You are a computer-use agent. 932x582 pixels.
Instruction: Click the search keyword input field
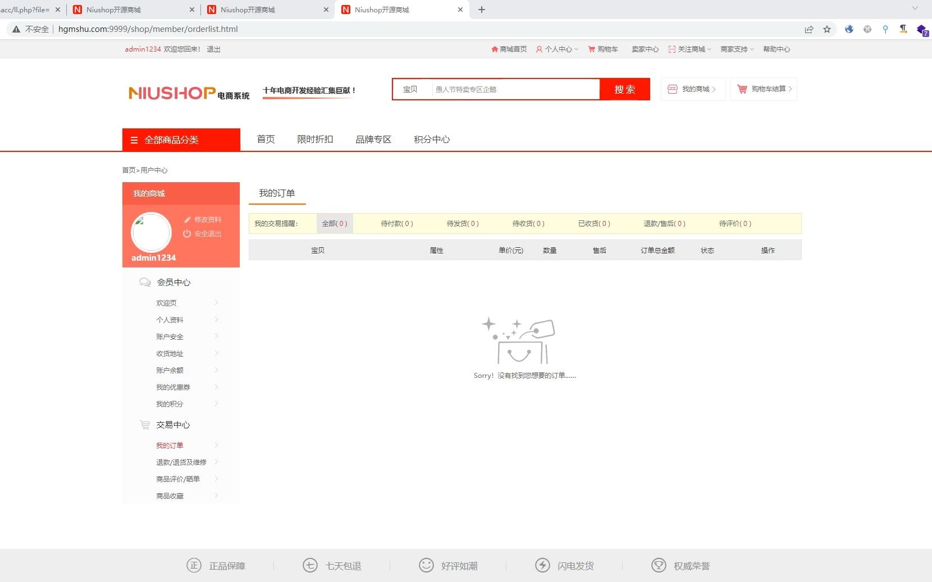[515, 89]
